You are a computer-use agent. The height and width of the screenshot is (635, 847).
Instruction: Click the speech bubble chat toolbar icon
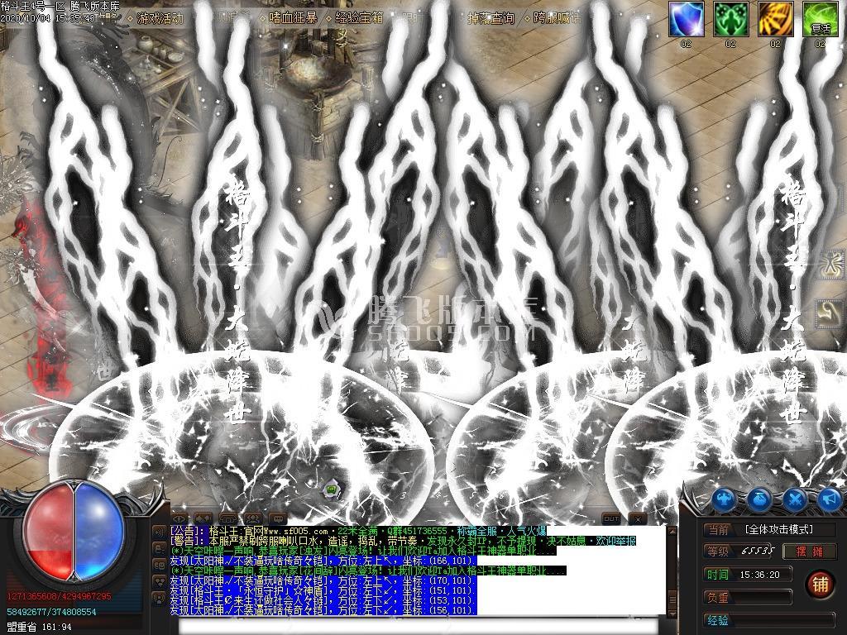[x=278, y=519]
